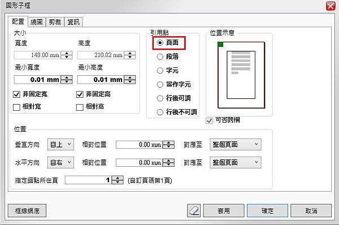Click the 最小寬度 input field
Image resolution: width=339 pixels, height=225 pixels.
[x=37, y=80]
